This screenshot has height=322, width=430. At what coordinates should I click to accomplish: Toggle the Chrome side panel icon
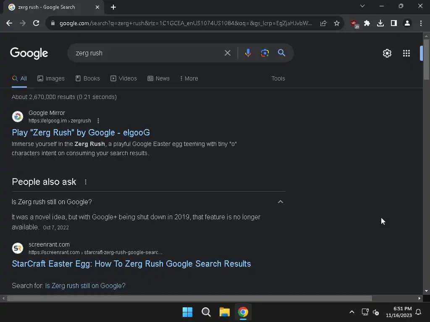[x=394, y=23]
